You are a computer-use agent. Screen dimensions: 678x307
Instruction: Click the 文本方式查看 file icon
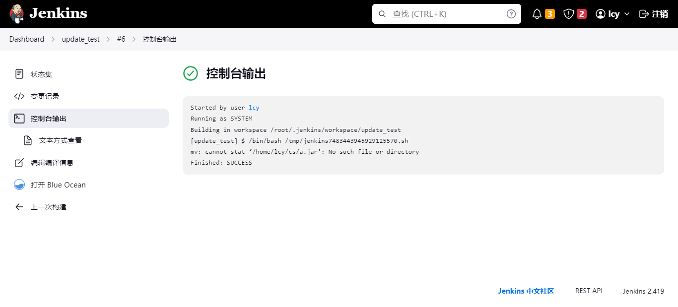click(x=28, y=140)
